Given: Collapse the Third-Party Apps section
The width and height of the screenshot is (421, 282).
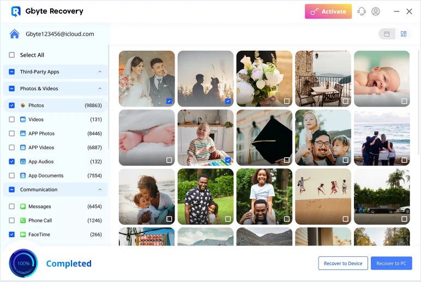Looking at the screenshot, I should [100, 72].
